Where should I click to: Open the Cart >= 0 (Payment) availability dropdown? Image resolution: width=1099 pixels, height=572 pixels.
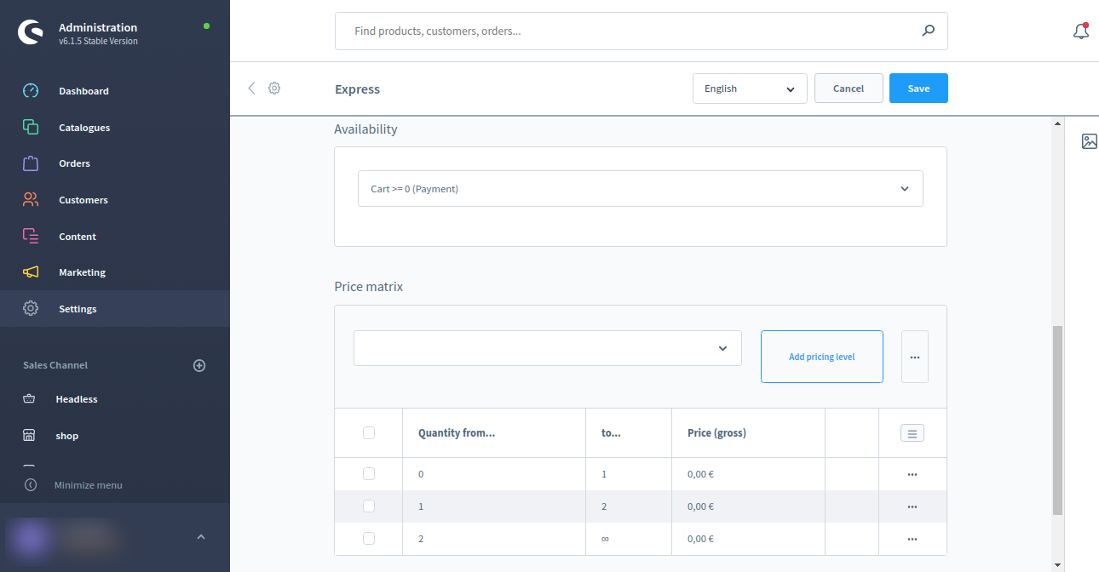pyautogui.click(x=641, y=189)
